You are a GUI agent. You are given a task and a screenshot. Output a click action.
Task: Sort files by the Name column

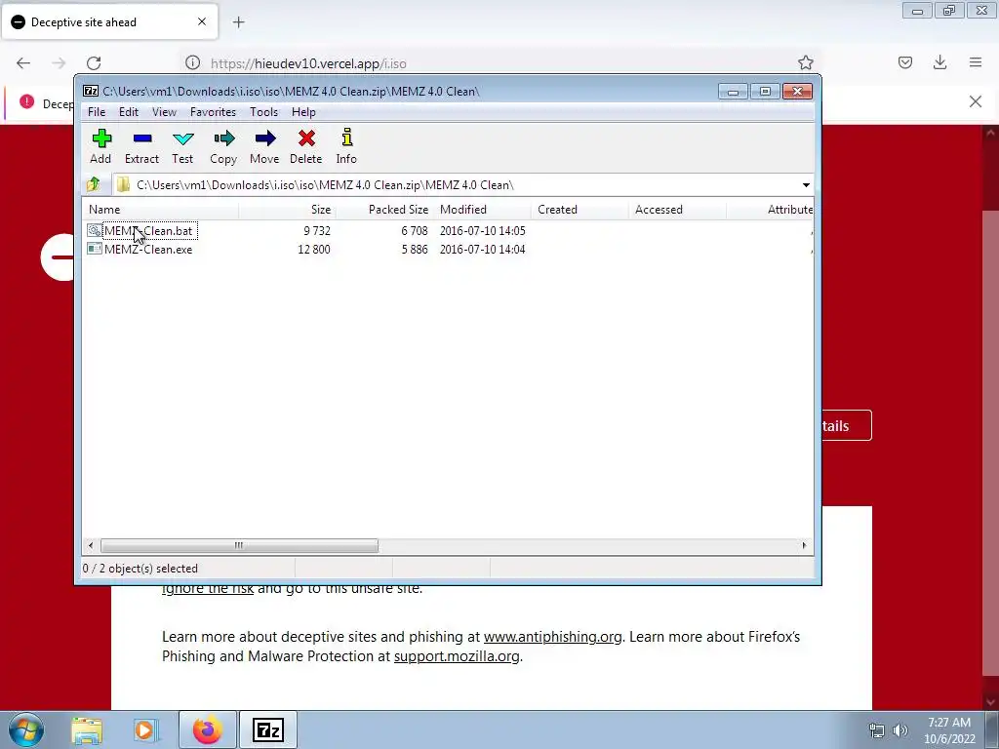tap(160, 210)
